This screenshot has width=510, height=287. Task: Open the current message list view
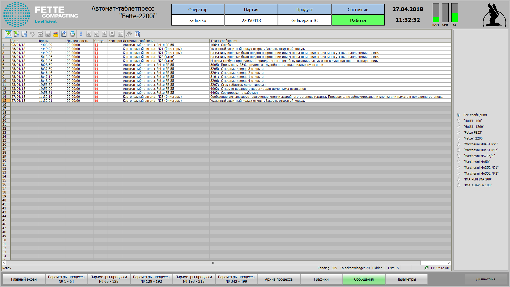coord(8,34)
